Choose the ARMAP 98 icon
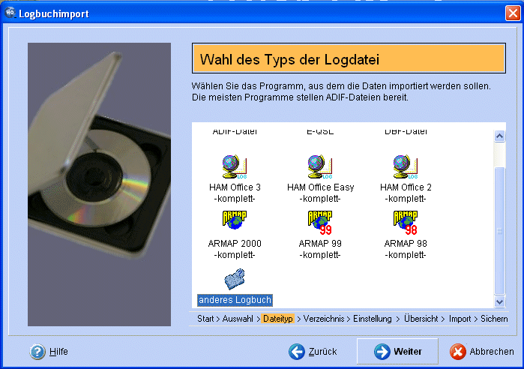This screenshot has height=369, width=524. pyautogui.click(x=406, y=223)
